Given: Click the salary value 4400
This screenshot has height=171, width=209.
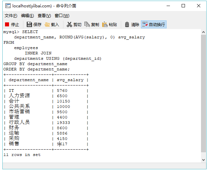Looking at the screenshot, I should pos(62,117).
